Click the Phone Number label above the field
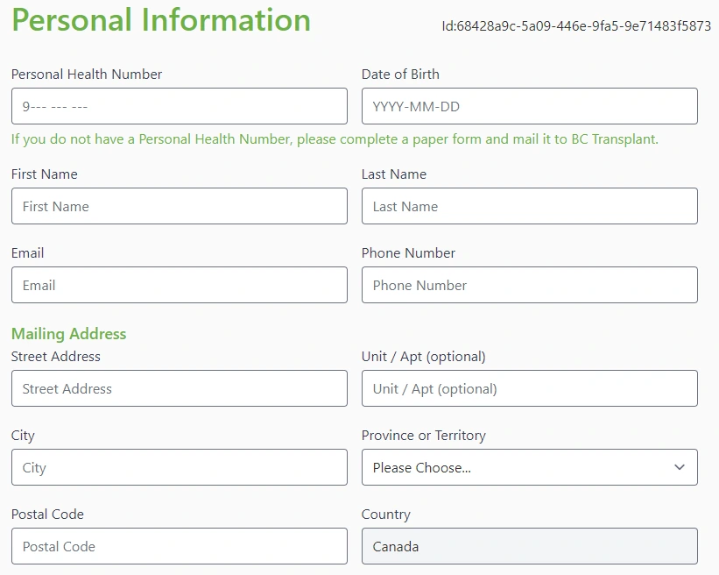This screenshot has width=719, height=575. pos(408,253)
